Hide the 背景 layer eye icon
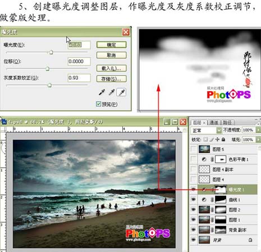Screen dimensions: 261x252 click(194, 240)
